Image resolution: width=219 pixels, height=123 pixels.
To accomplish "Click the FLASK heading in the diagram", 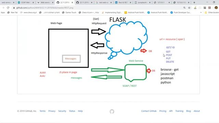I will tap(118, 20).
